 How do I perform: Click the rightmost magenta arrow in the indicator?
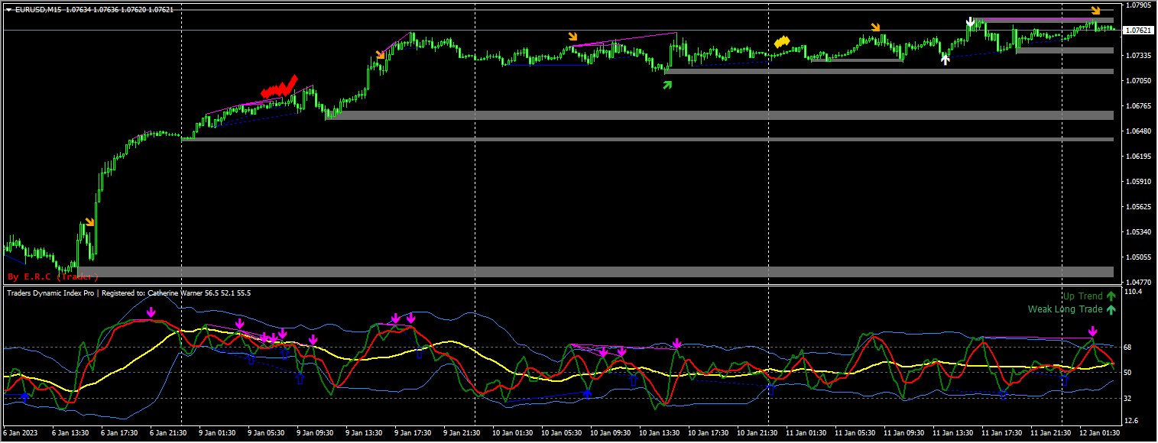(x=1092, y=331)
